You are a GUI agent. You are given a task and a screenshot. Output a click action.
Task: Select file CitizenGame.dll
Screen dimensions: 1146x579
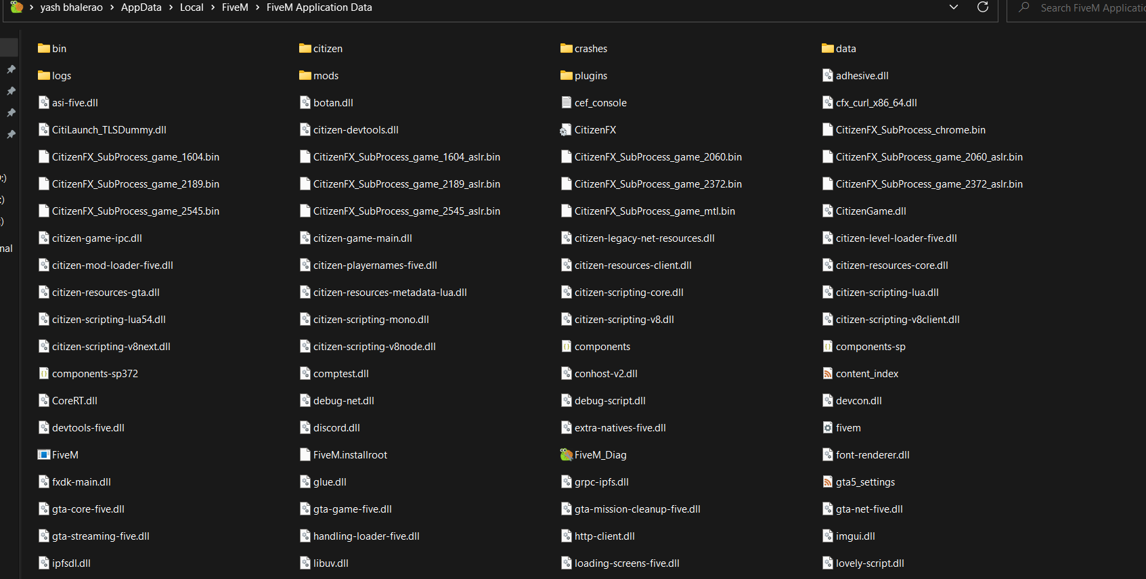(864, 211)
